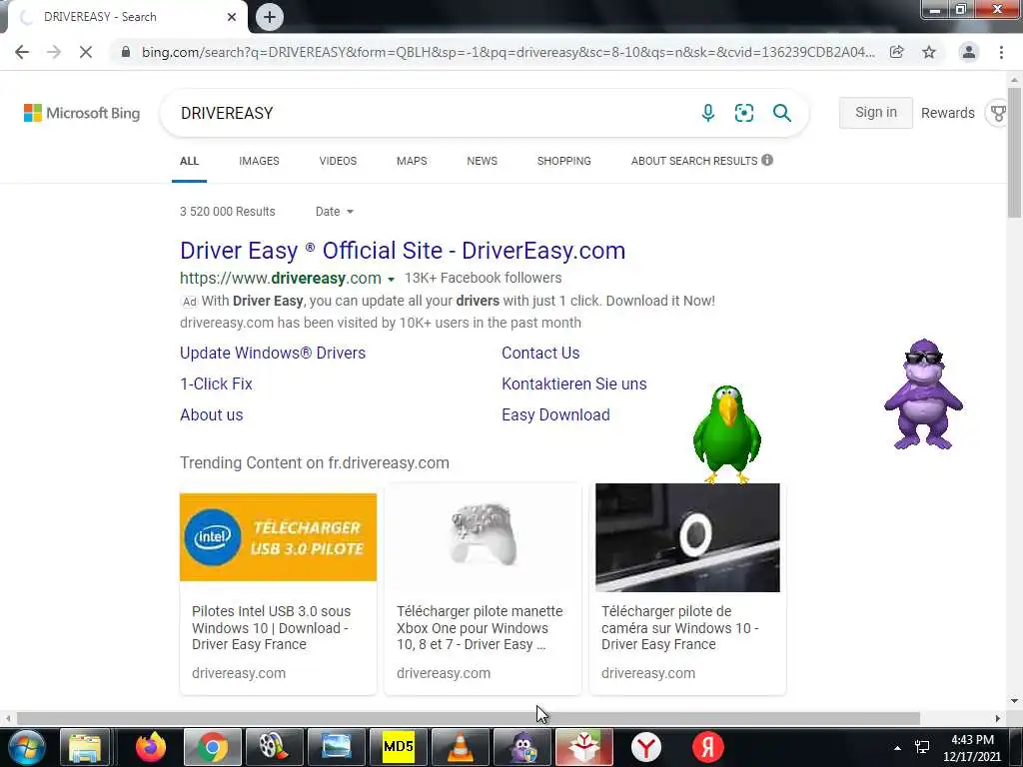Launch Firefox from taskbar
This screenshot has height=767, width=1023.
[151, 747]
